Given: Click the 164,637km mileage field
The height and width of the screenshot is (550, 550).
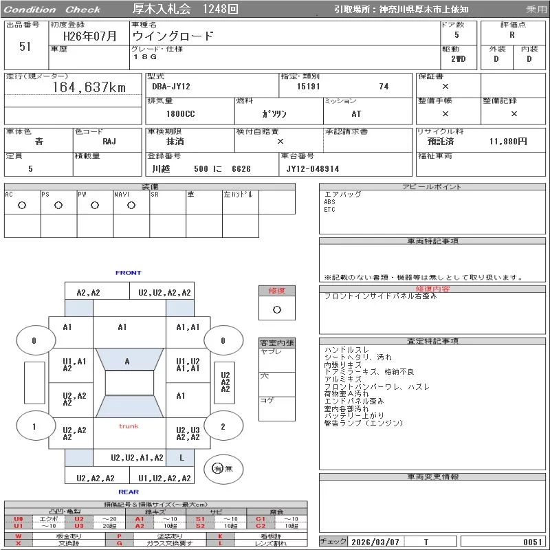Looking at the screenshot, I should coord(90,87).
